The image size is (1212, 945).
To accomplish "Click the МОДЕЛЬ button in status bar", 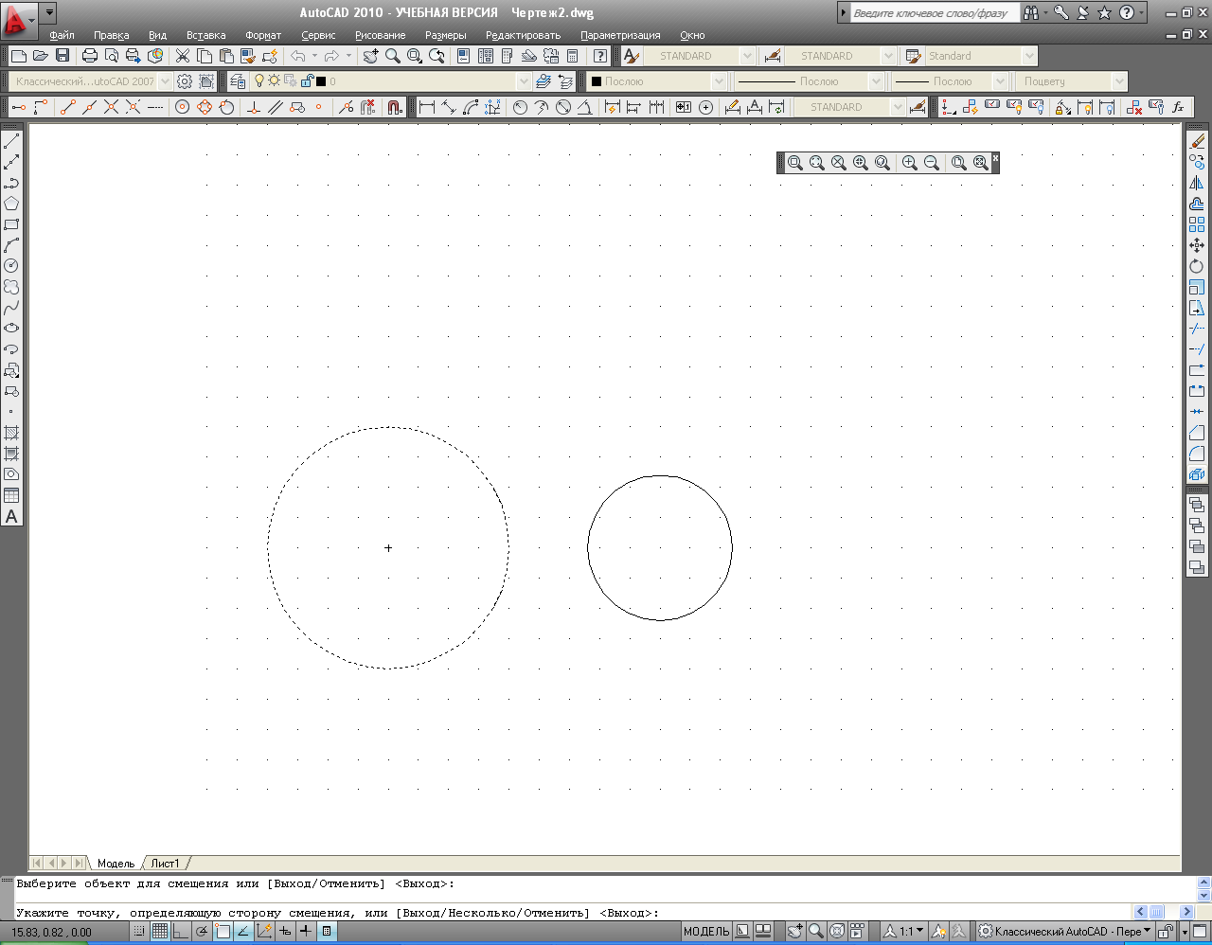I will click(x=706, y=932).
